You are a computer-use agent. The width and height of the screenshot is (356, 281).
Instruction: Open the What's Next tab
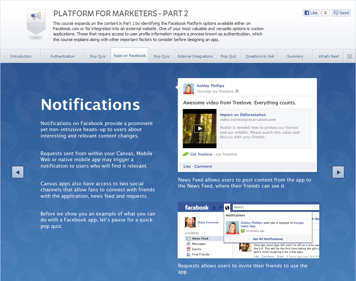[x=328, y=56]
